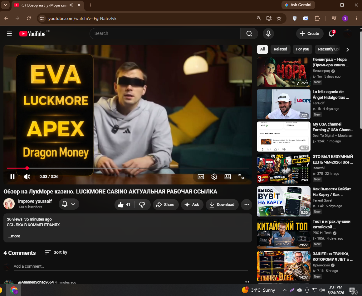Open the improve yourself channel avatar

(x=9, y=204)
